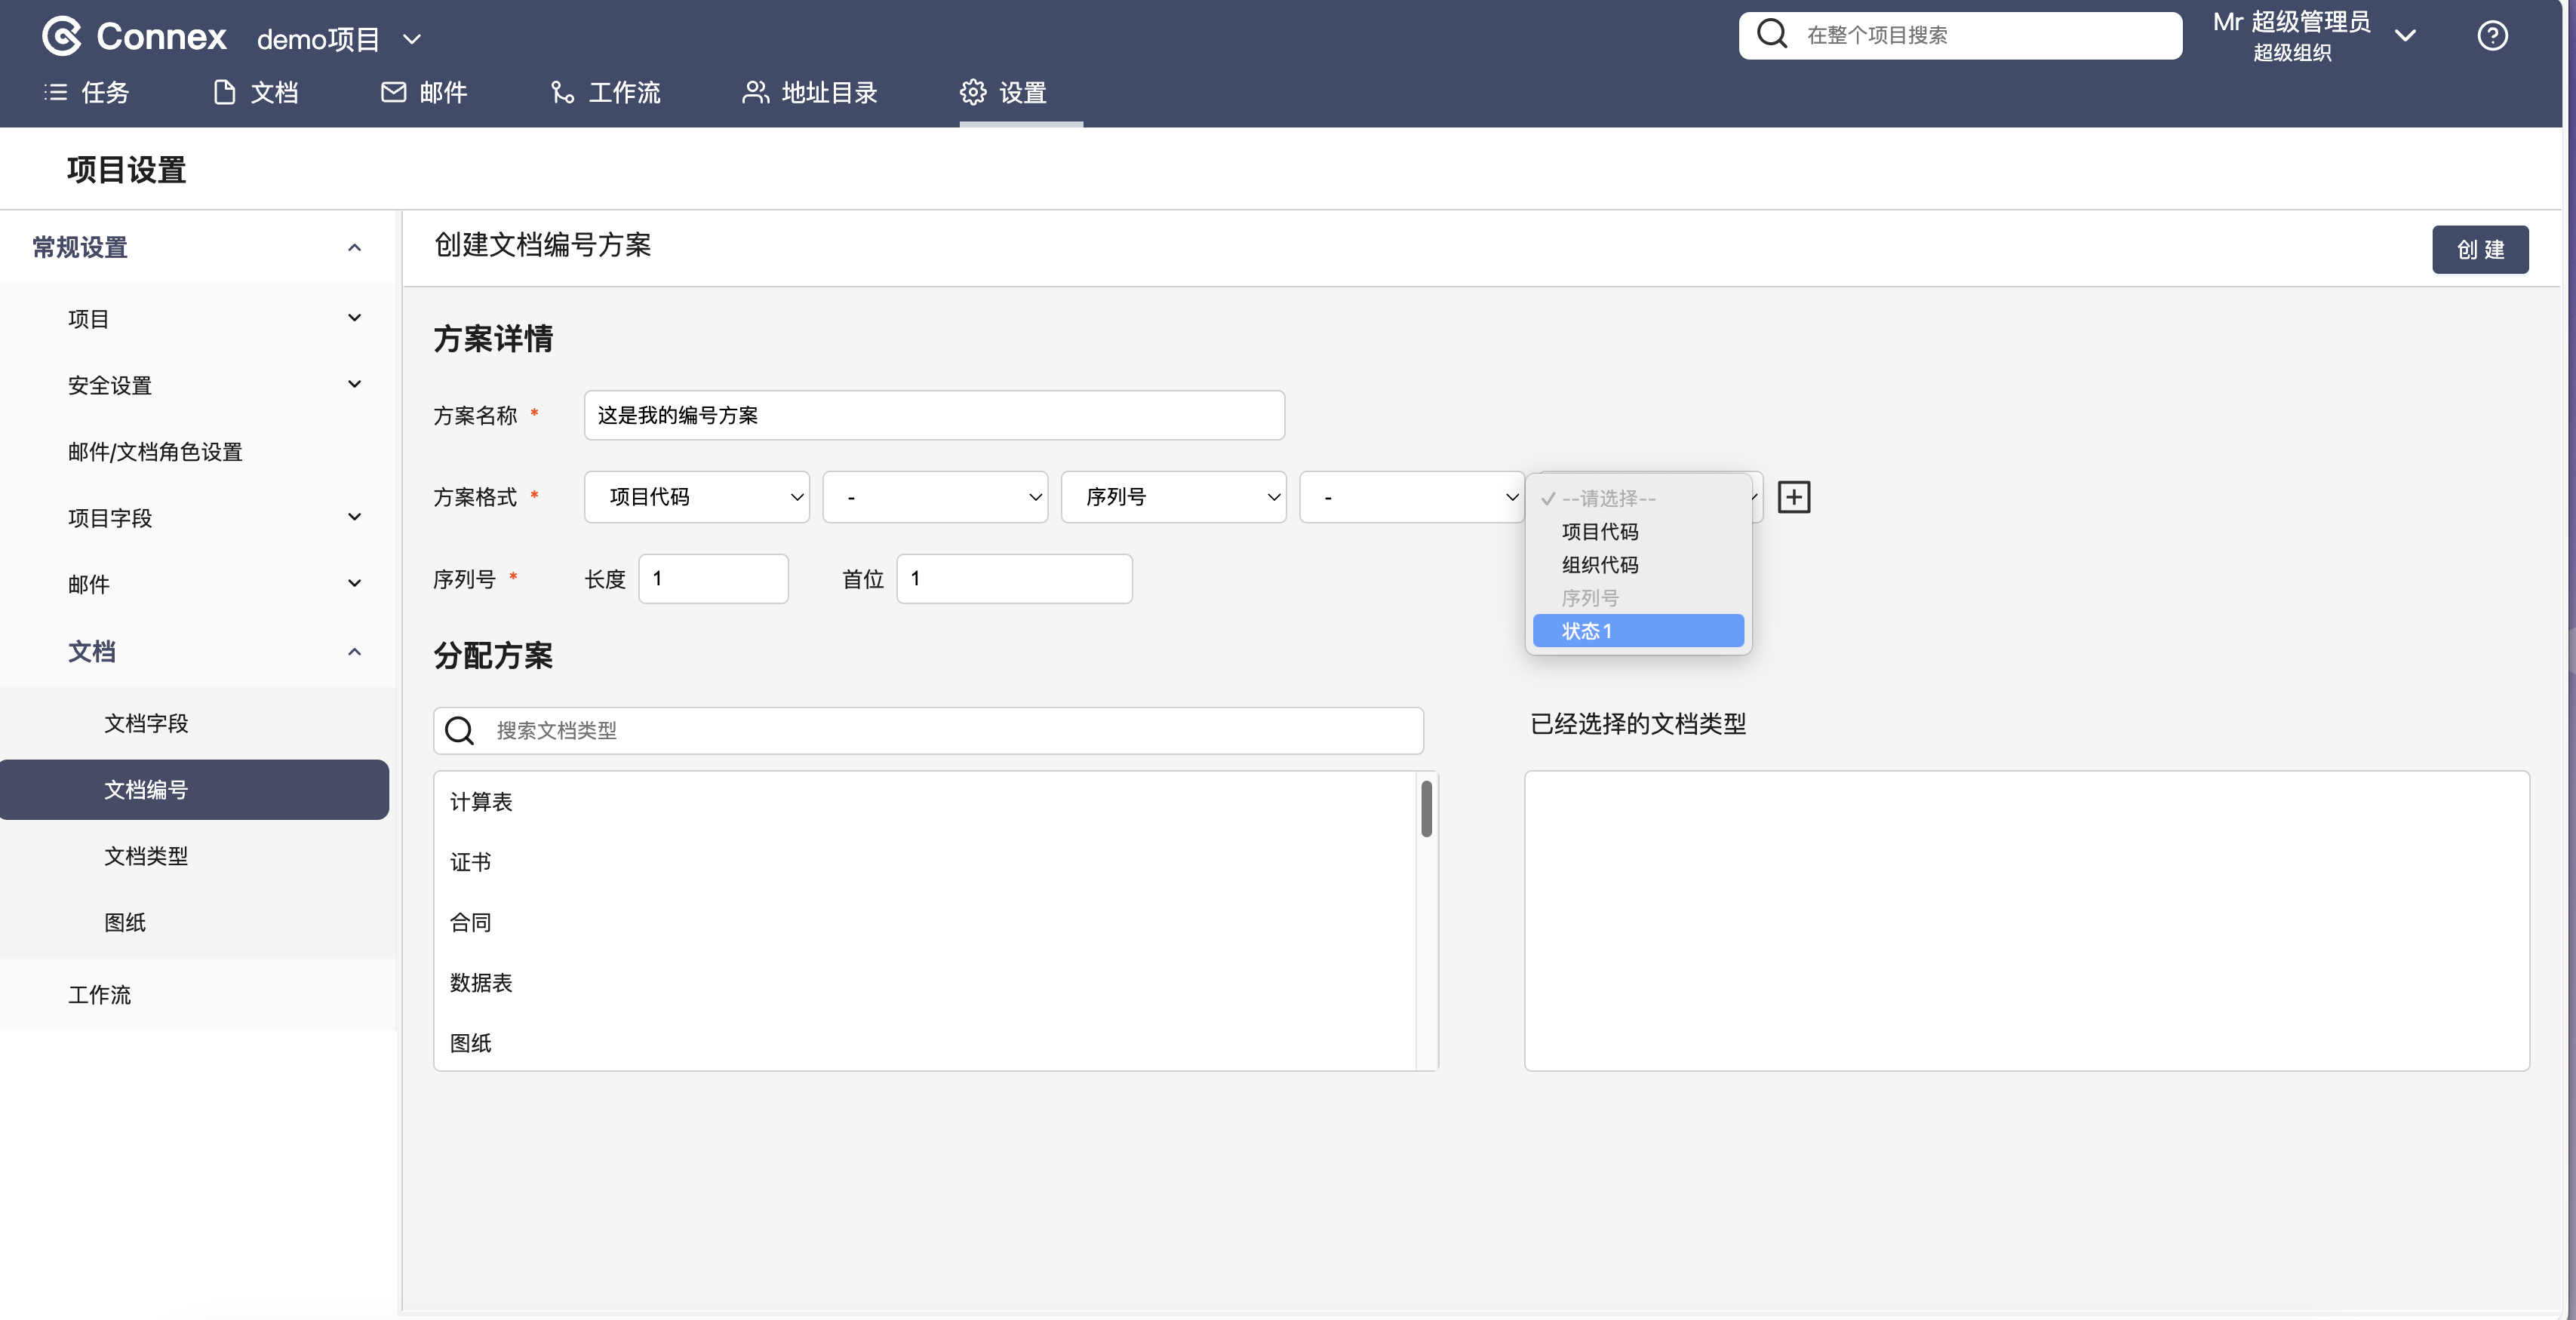Expand the 项目代码 format dropdown
2576x1320 pixels.
click(696, 497)
